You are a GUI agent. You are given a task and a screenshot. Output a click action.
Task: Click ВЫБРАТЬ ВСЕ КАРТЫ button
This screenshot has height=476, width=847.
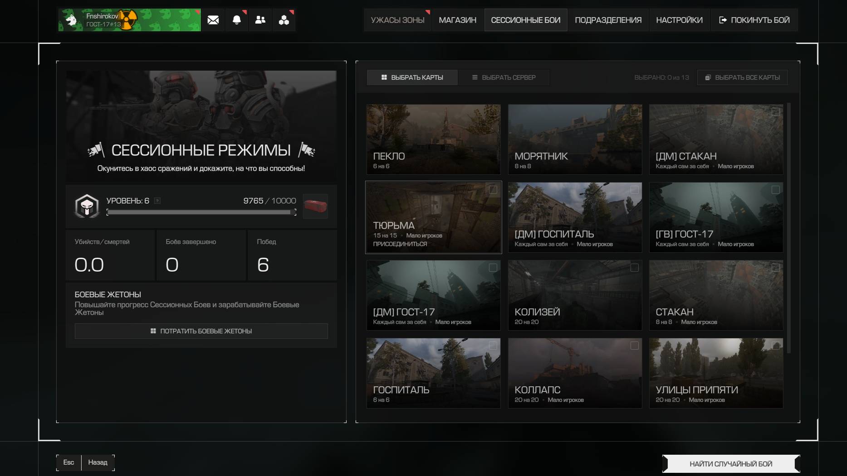coord(742,77)
